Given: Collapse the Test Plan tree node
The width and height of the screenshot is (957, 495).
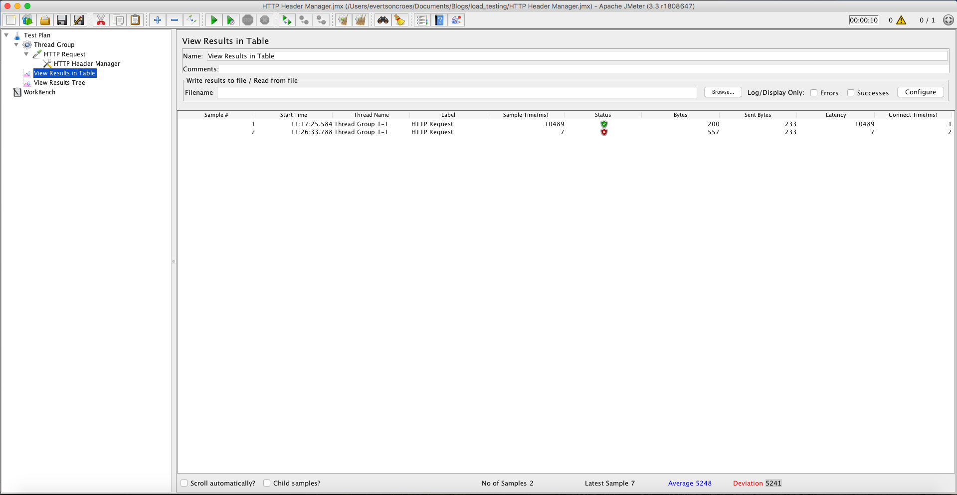Looking at the screenshot, I should coord(6,35).
